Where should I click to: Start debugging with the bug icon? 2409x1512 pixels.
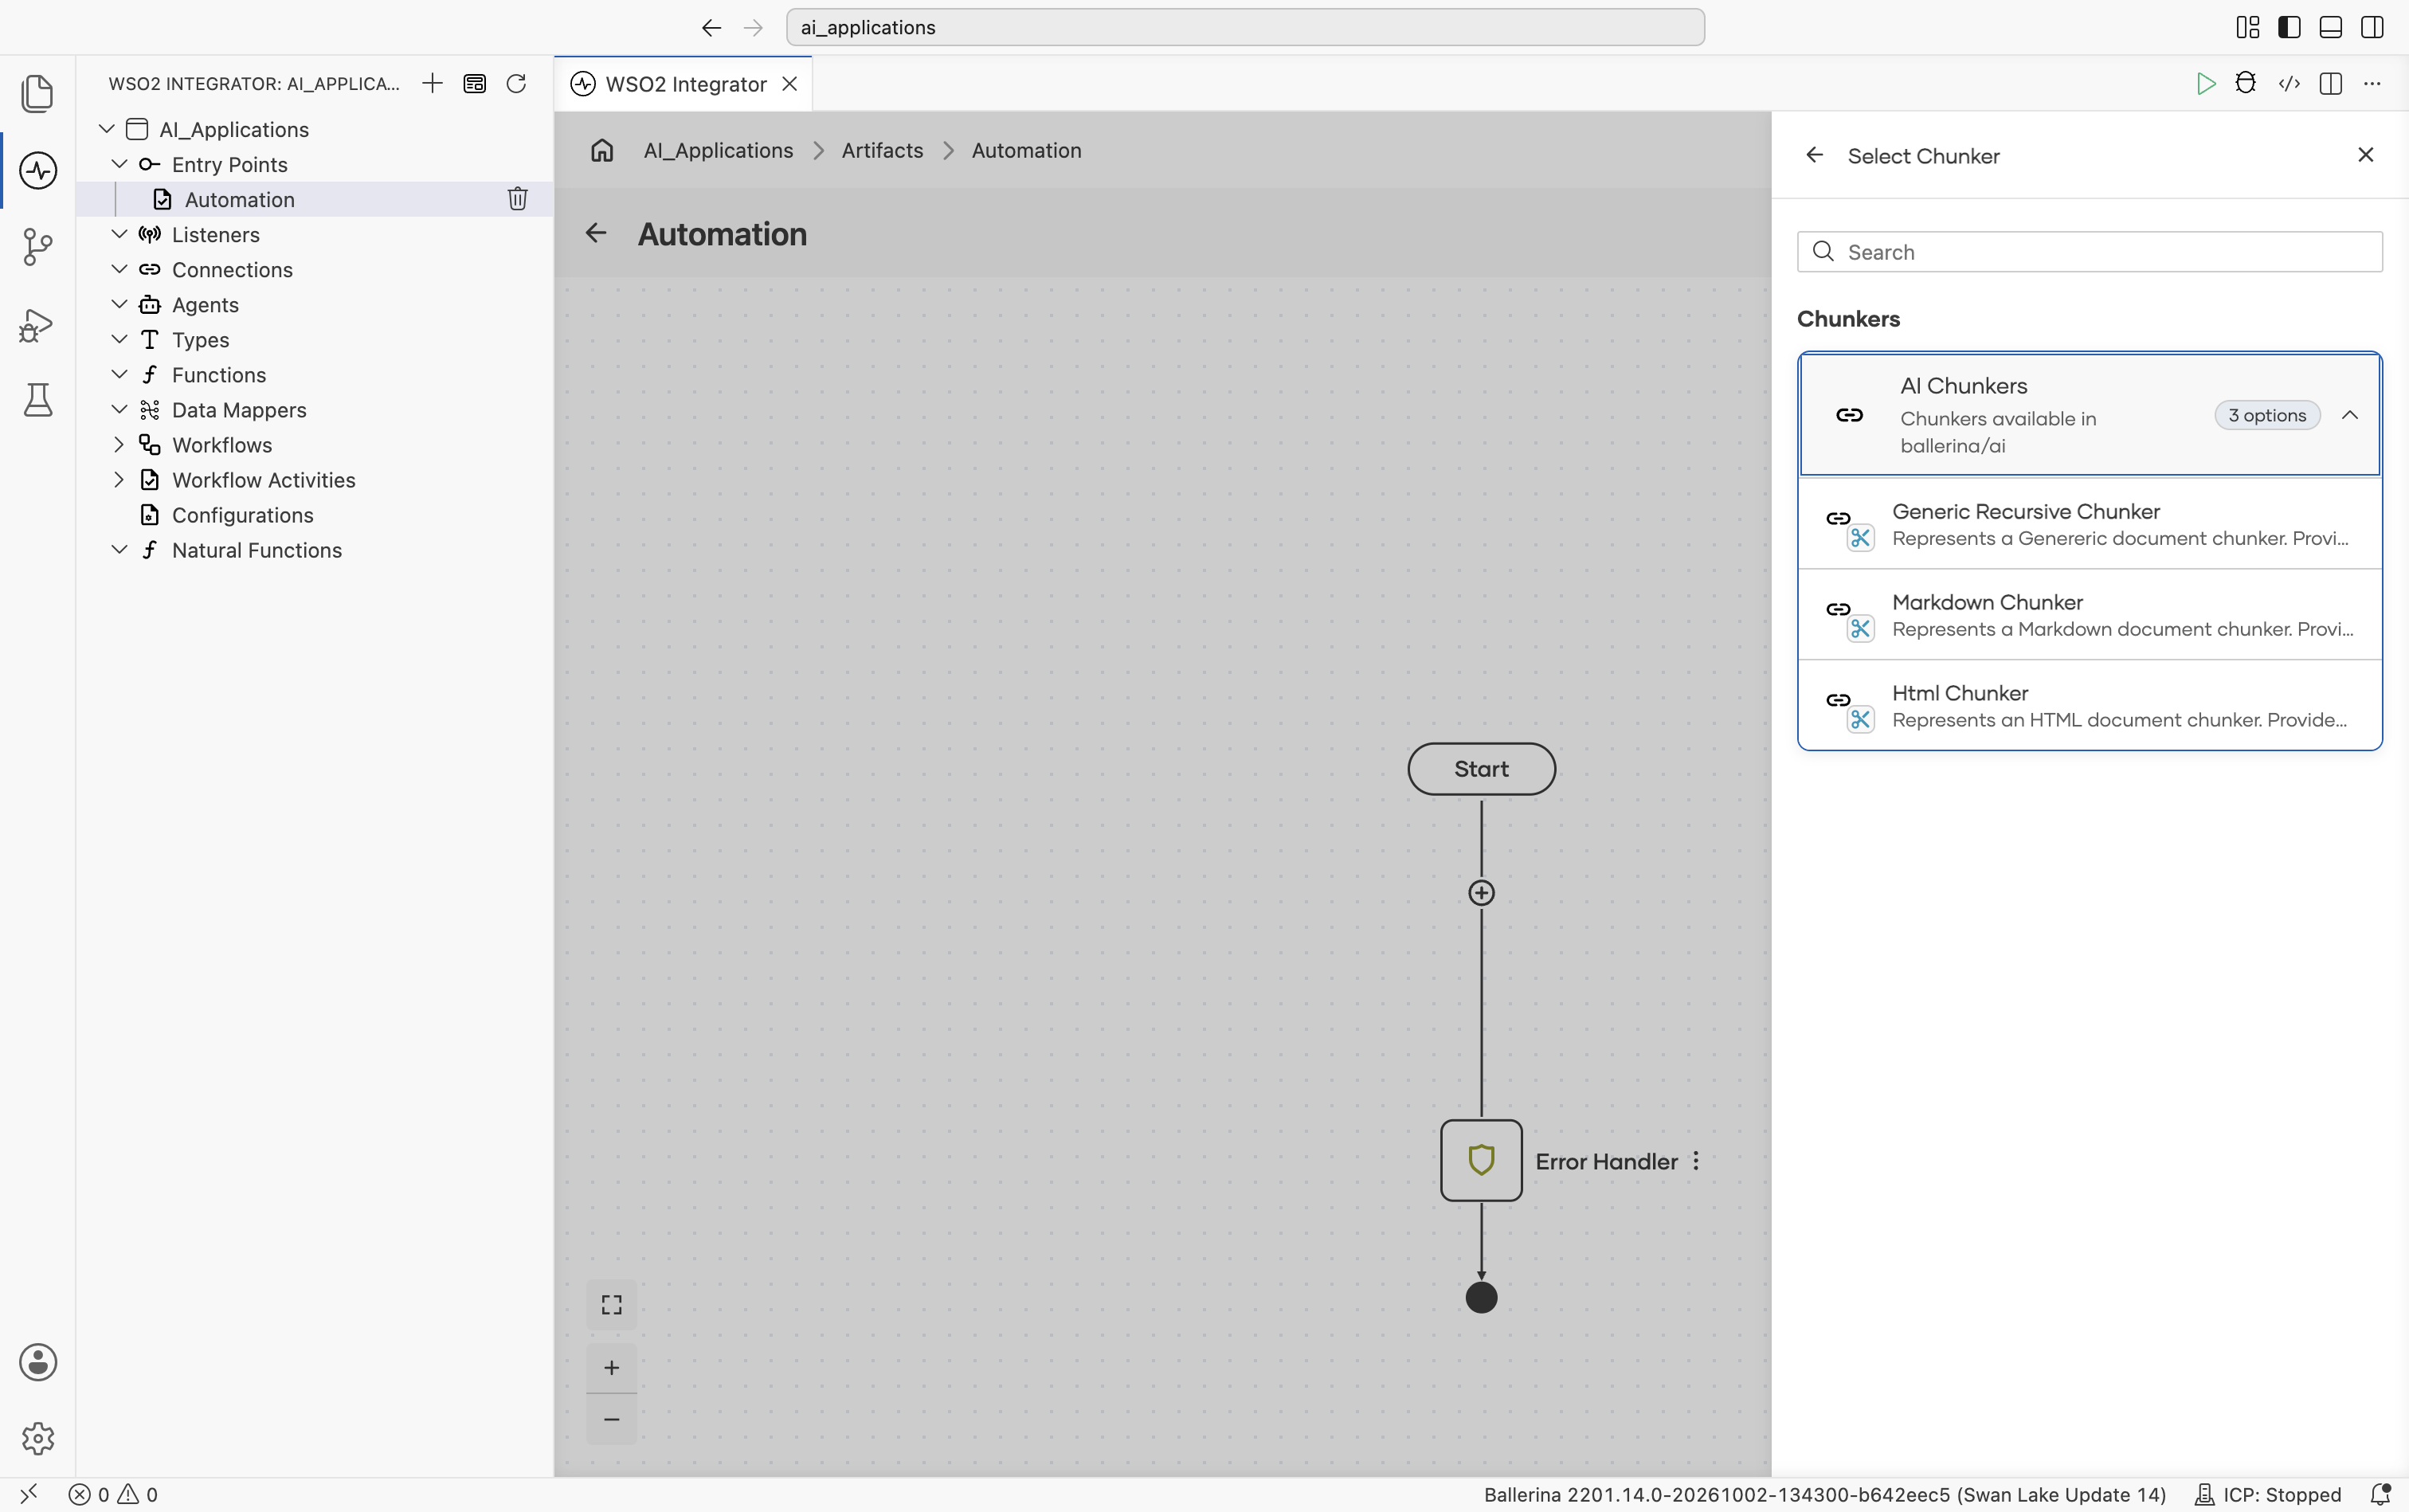coord(2246,84)
